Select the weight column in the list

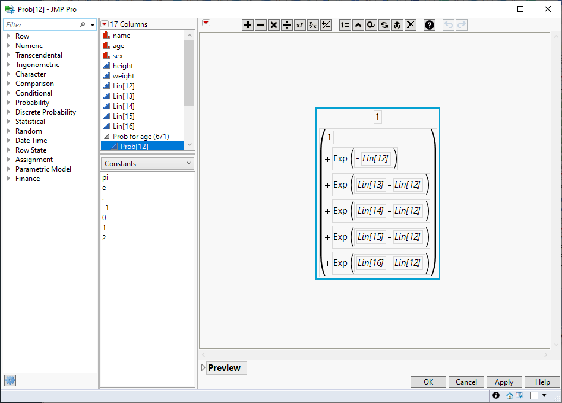[x=123, y=76]
